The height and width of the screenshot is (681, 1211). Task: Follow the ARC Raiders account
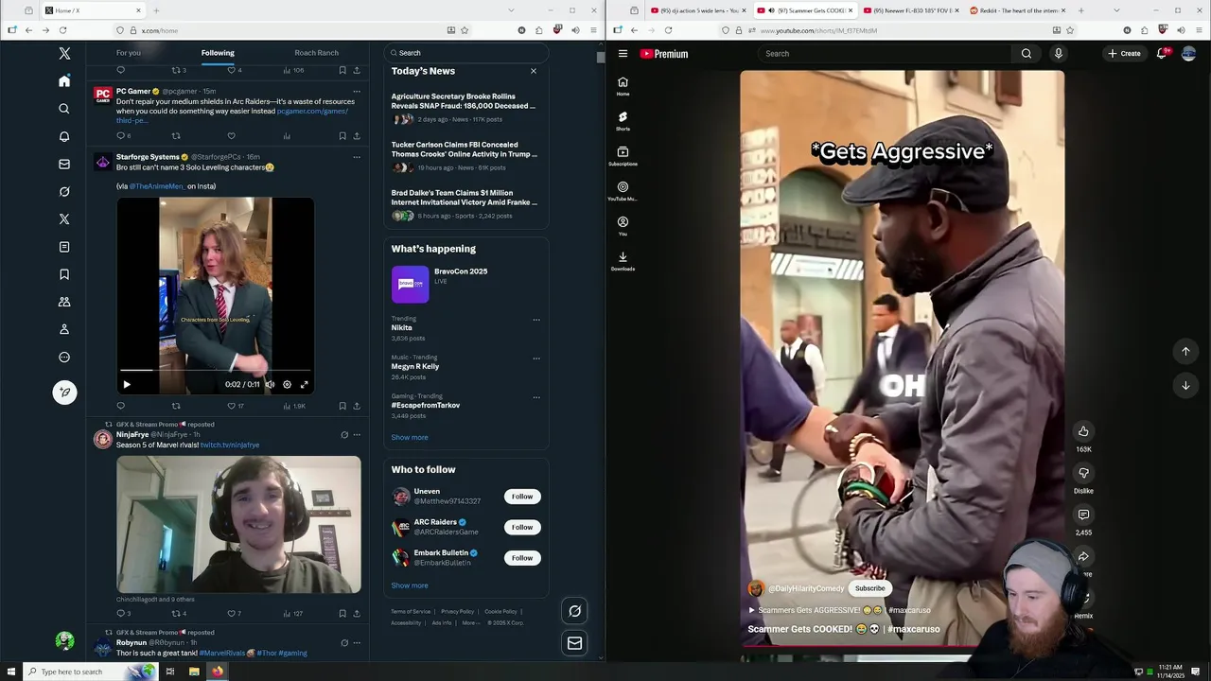(522, 527)
